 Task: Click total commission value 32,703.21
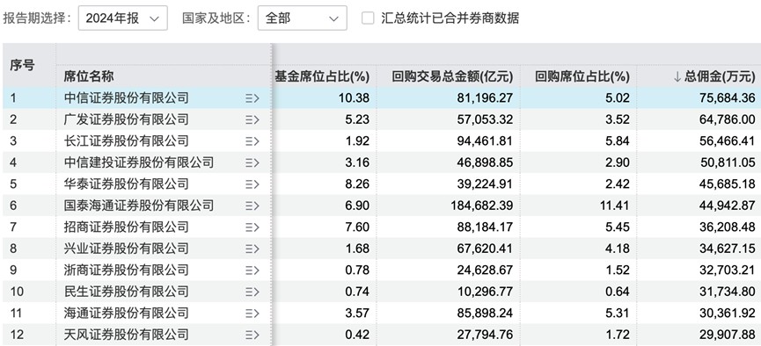(728, 270)
